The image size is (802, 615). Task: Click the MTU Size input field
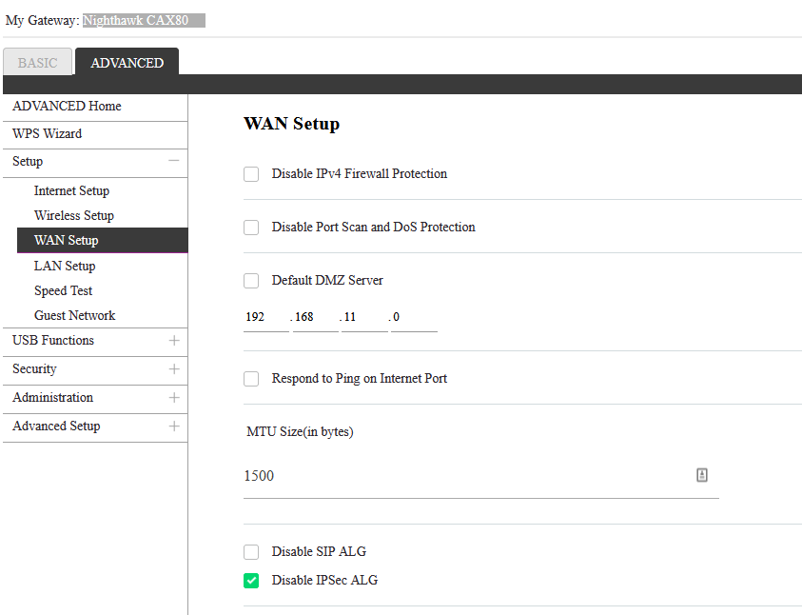[466, 476]
